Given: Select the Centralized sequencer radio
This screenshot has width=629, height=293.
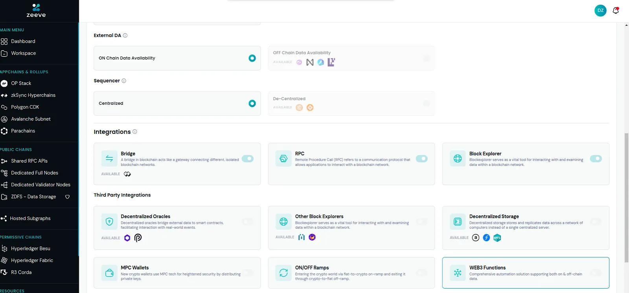Looking at the screenshot, I should click(252, 104).
